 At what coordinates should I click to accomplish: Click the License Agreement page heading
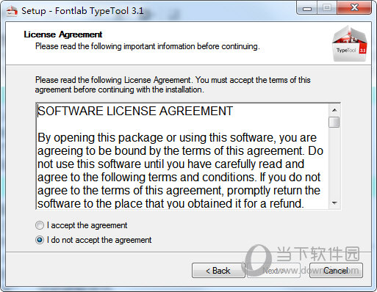pos(63,34)
